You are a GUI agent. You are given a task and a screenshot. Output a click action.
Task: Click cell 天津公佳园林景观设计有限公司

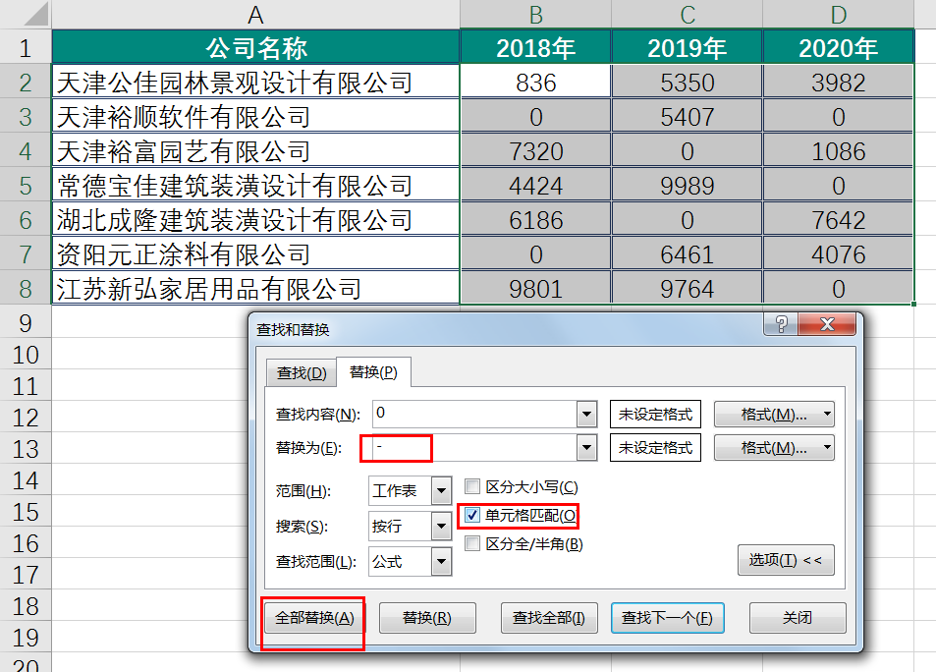point(255,82)
